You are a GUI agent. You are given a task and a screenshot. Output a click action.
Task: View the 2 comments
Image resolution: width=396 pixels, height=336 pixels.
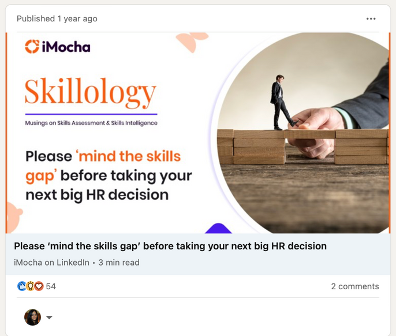coord(355,286)
